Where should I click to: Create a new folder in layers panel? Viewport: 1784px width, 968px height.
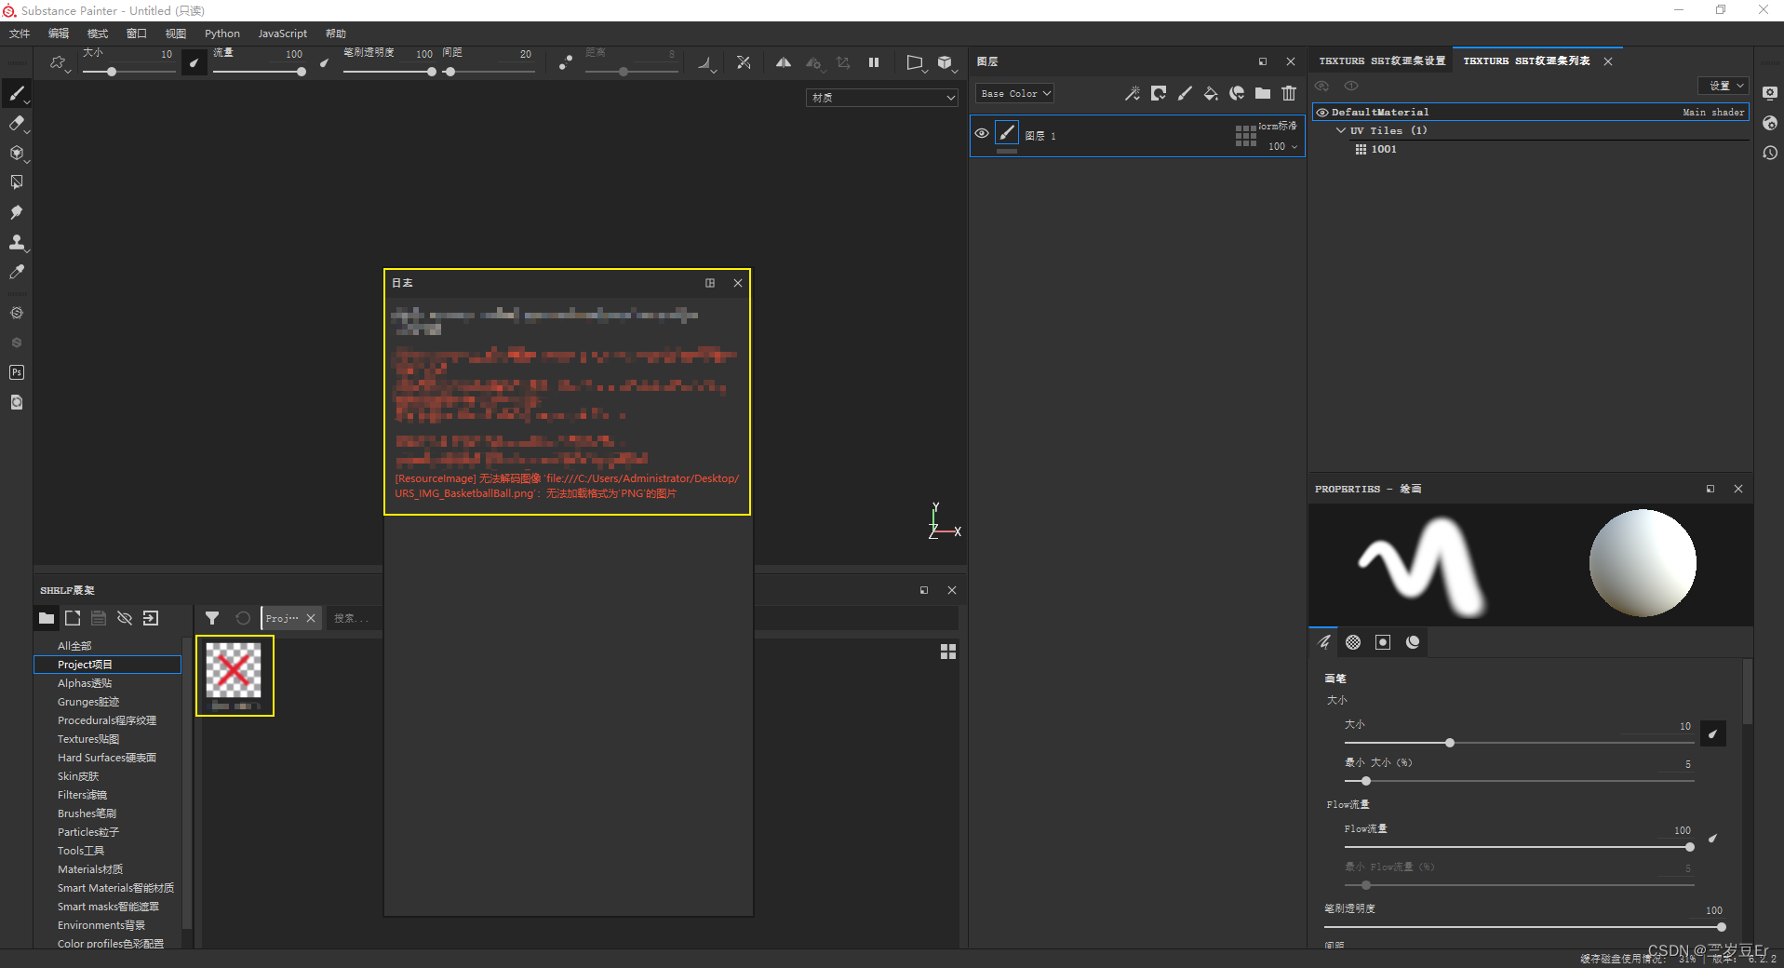1263,93
